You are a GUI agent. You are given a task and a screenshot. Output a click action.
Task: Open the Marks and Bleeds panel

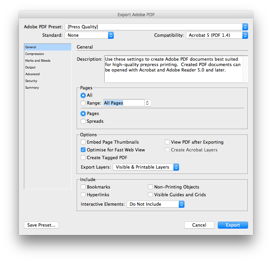coord(48,61)
